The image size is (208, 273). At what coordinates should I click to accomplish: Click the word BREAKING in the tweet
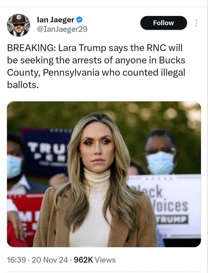tap(31, 48)
